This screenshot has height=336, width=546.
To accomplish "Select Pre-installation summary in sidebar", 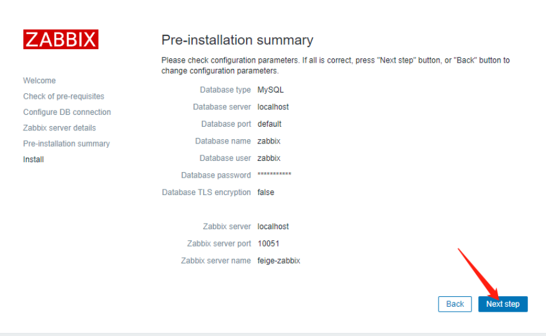I will (66, 143).
